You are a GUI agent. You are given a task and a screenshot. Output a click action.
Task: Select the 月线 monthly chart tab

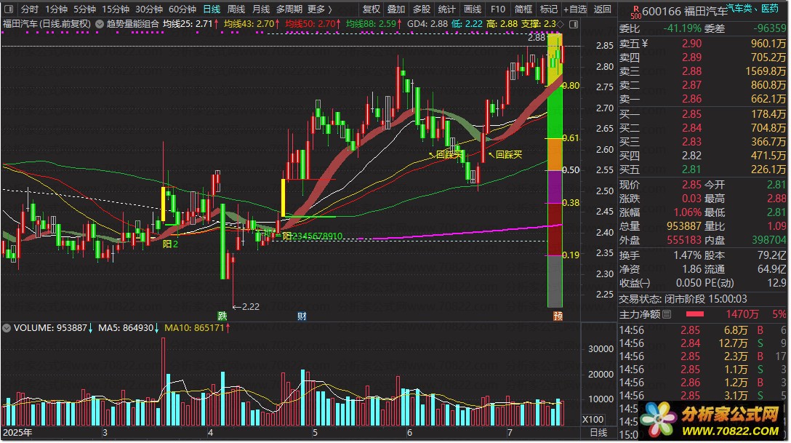click(x=261, y=9)
